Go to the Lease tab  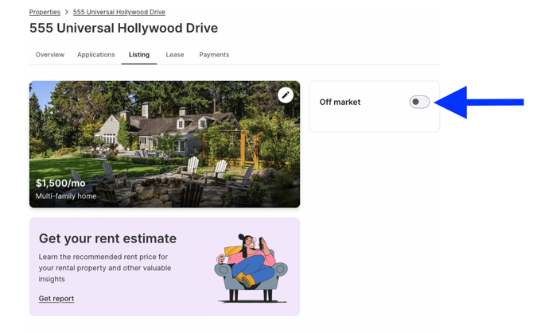coord(175,55)
